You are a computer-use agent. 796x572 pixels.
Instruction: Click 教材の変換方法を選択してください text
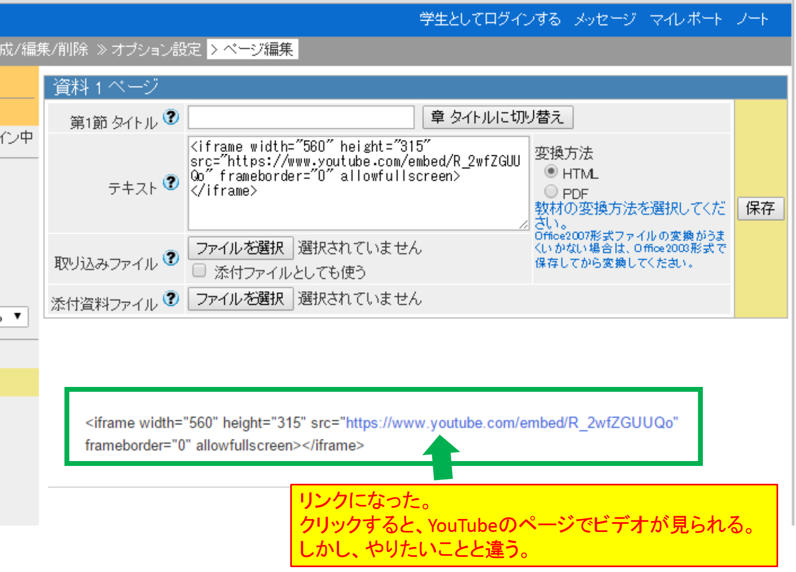pyautogui.click(x=630, y=215)
